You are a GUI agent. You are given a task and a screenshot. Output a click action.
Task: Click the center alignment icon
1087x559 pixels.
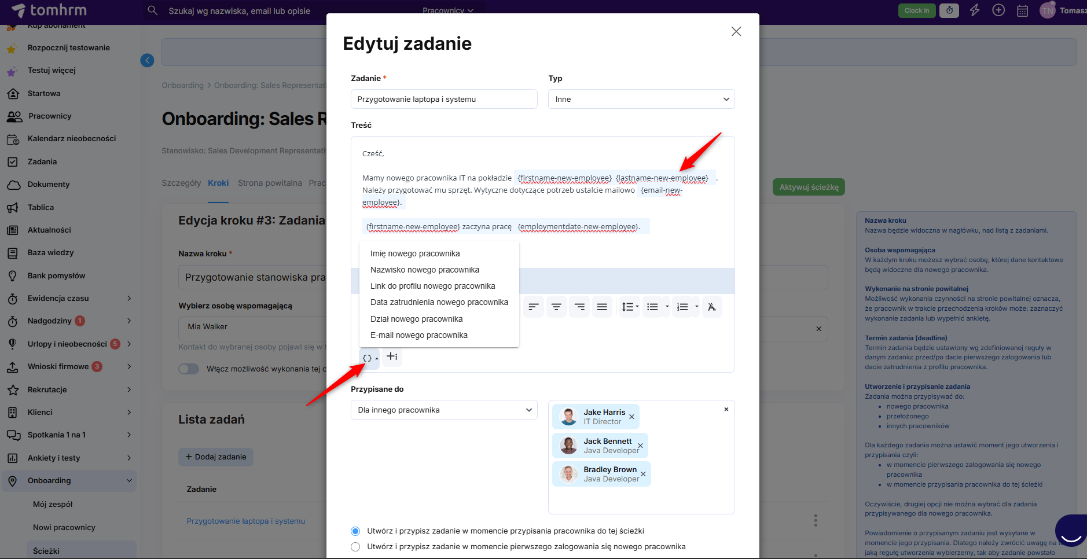(556, 307)
